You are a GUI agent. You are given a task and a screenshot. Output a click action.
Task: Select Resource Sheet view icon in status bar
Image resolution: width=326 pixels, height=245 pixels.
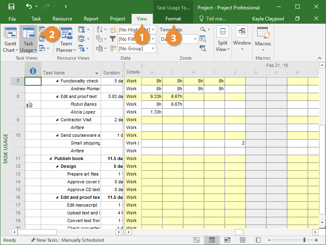242,240
